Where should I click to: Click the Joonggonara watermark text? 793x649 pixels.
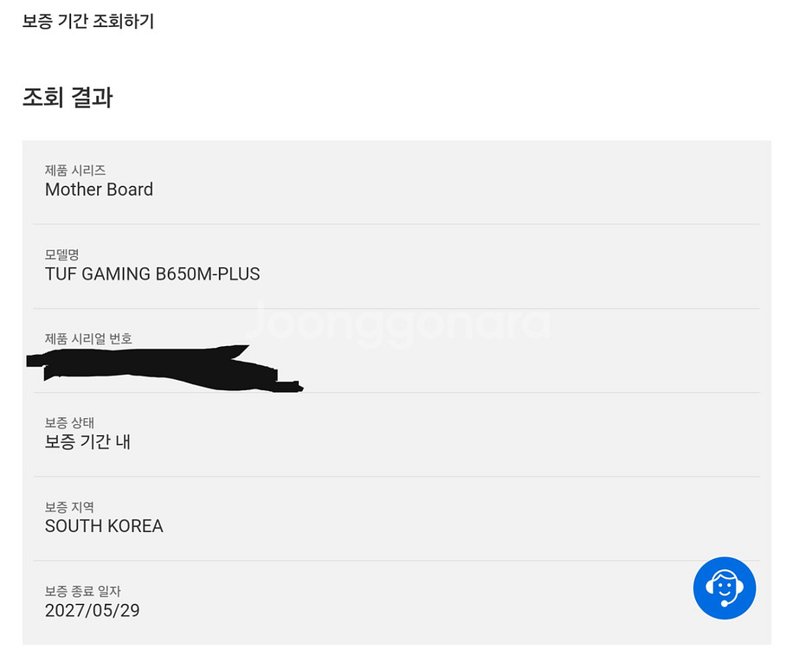tap(396, 322)
